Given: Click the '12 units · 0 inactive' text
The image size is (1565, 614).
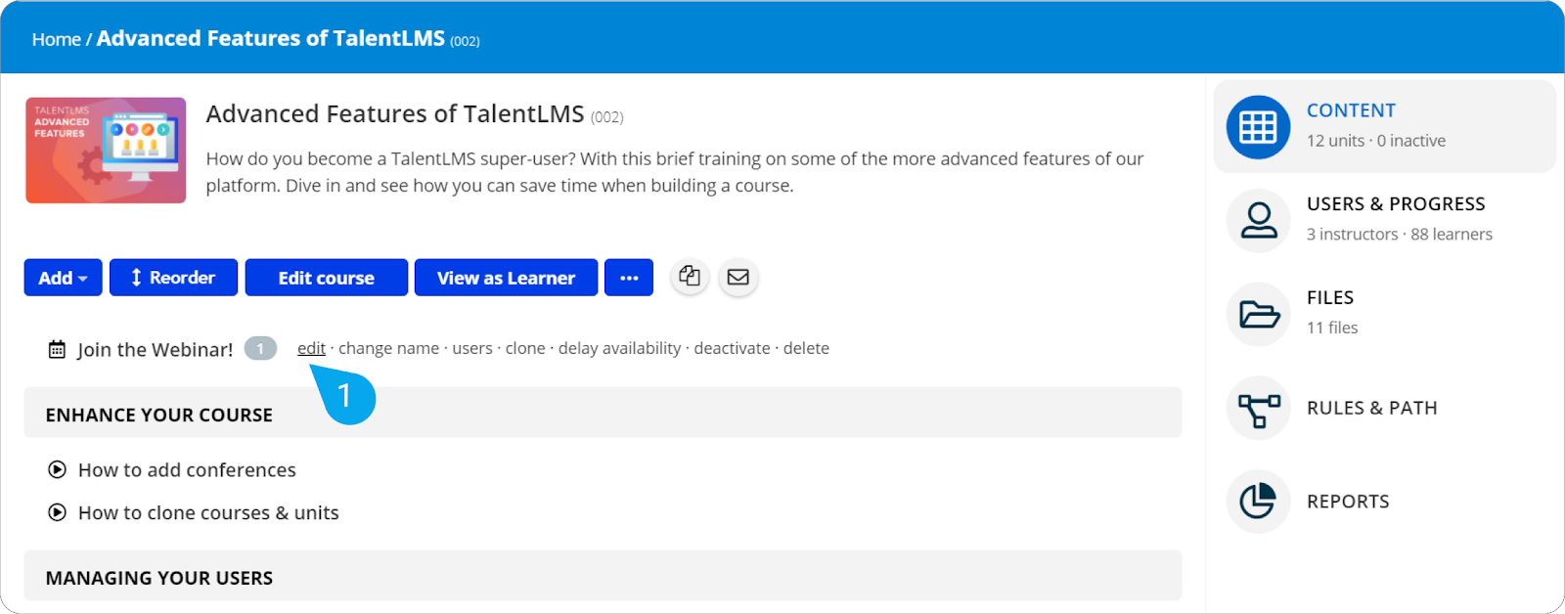Looking at the screenshot, I should 1376,141.
